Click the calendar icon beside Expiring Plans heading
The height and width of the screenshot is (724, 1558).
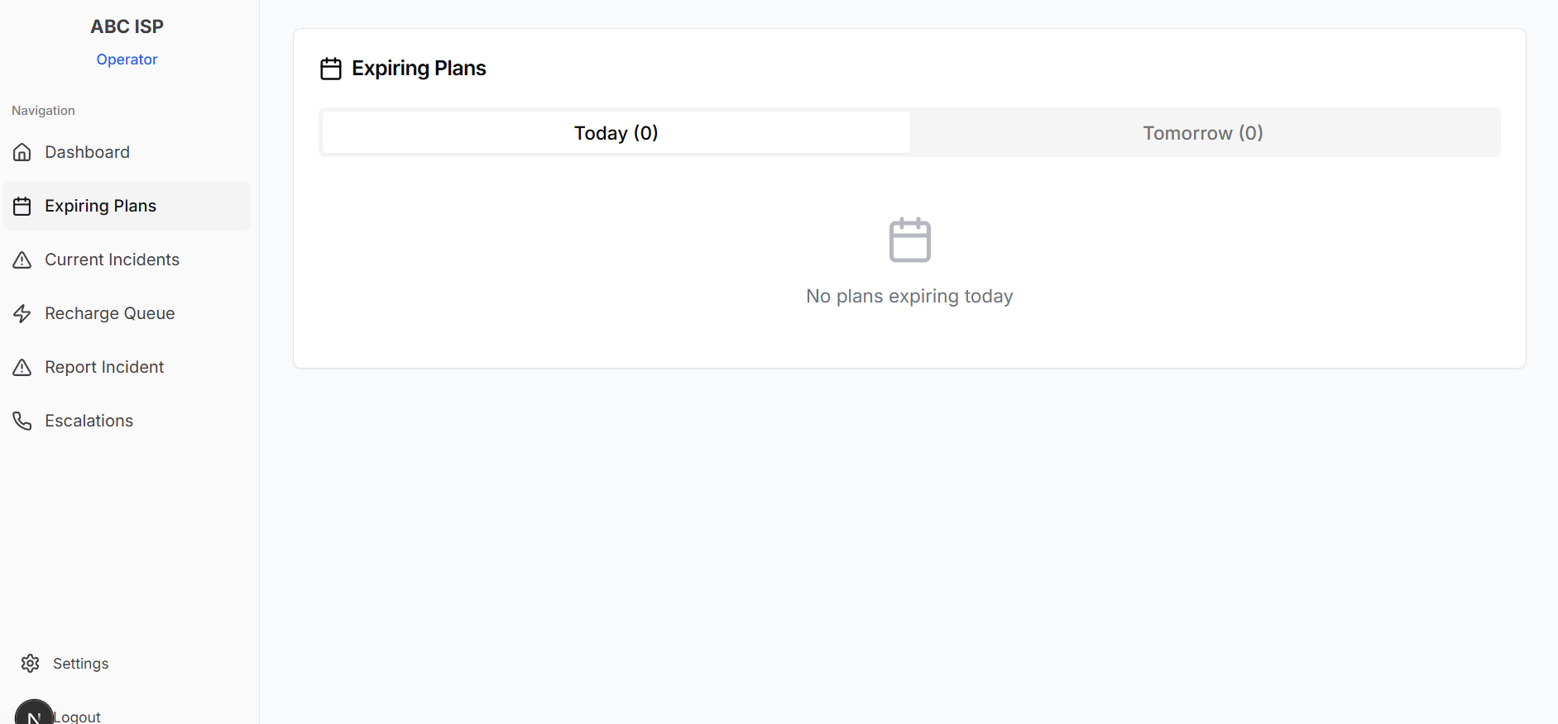point(331,69)
